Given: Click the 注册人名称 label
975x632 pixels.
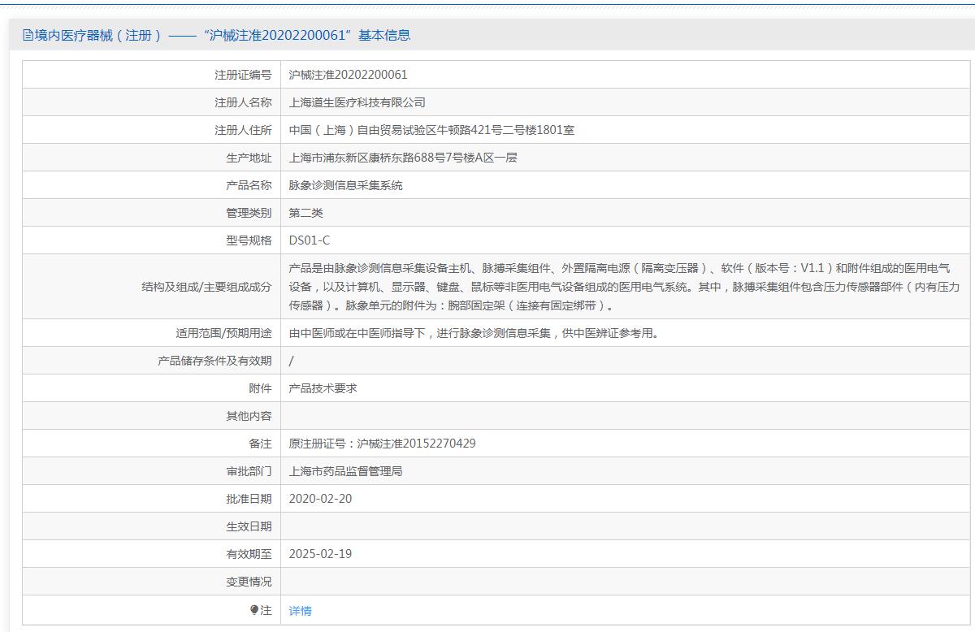Looking at the screenshot, I should pyautogui.click(x=243, y=102).
